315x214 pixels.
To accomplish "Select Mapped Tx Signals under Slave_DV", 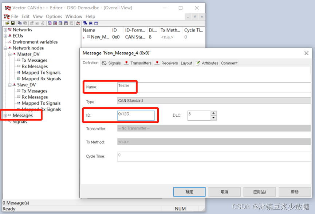I will (41, 104).
